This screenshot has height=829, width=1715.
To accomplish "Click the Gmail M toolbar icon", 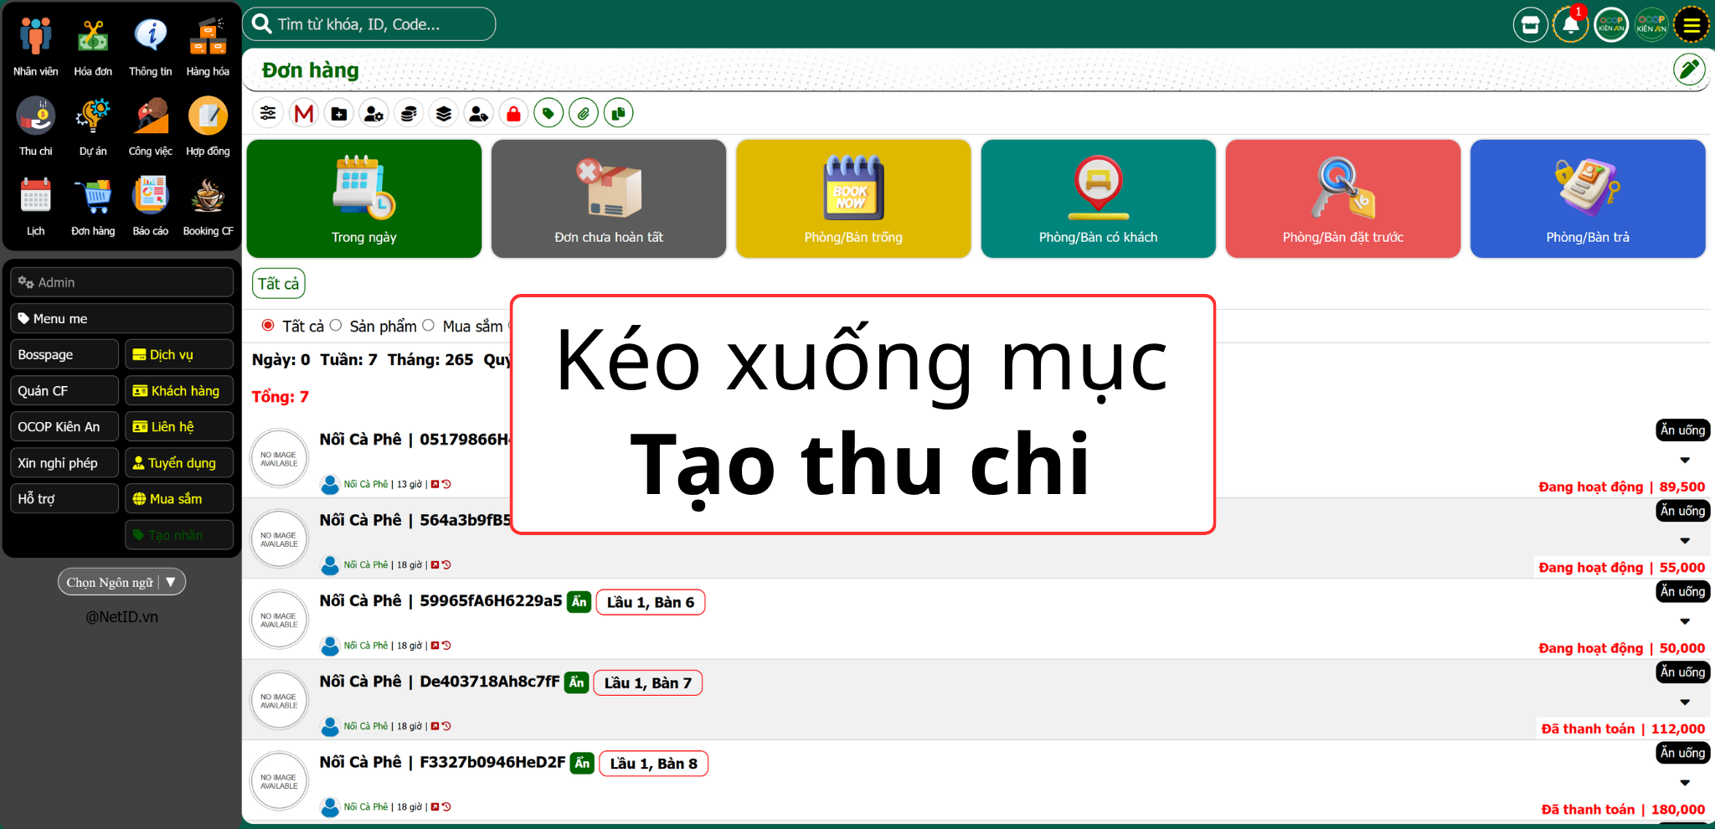I will pyautogui.click(x=304, y=113).
